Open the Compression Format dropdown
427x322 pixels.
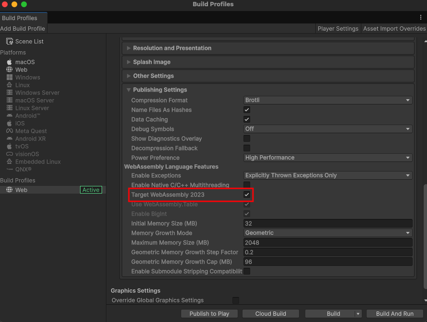pos(328,101)
